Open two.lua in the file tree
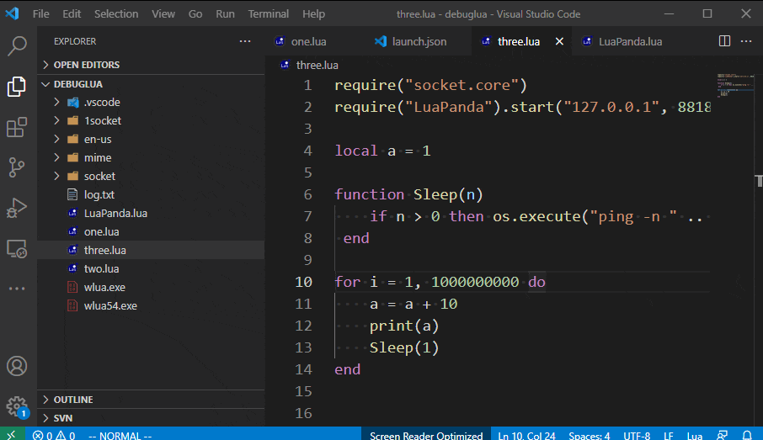The image size is (763, 440). (151, 268)
